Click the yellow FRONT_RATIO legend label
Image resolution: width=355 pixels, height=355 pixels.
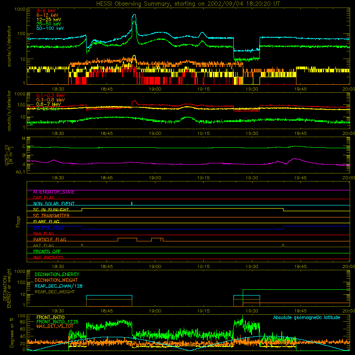pyautogui.click(x=51, y=317)
